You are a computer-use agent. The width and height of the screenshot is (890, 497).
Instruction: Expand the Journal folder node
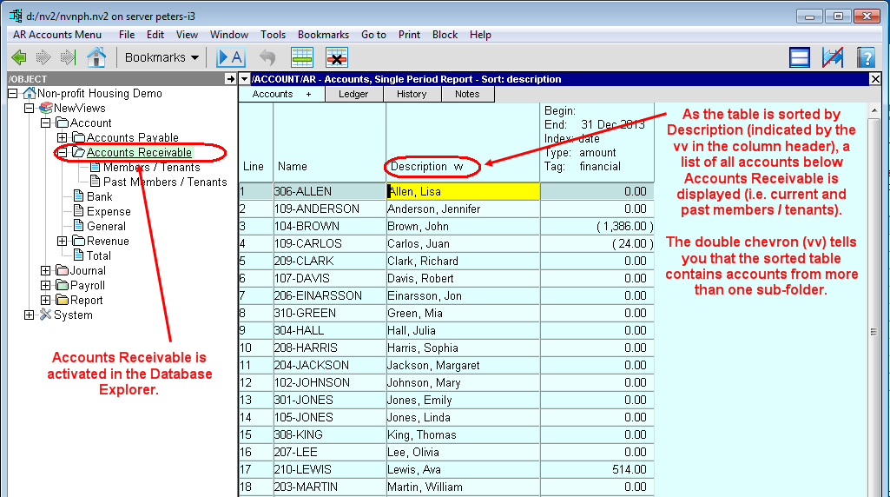pos(46,271)
